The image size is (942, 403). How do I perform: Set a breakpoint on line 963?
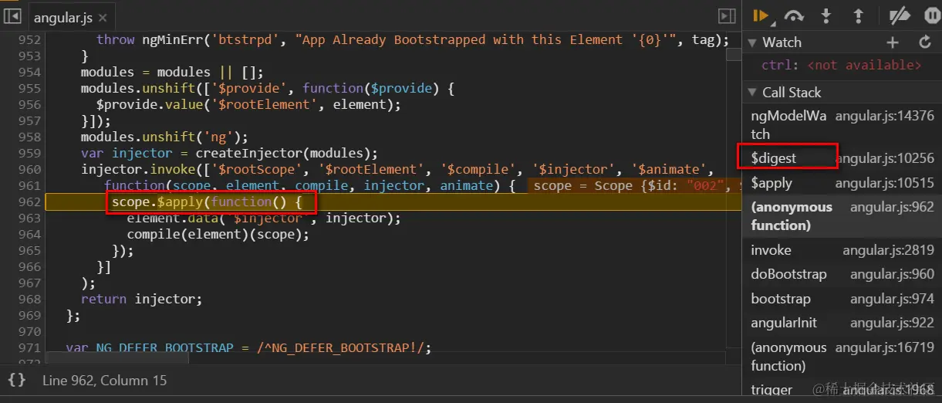click(29, 218)
